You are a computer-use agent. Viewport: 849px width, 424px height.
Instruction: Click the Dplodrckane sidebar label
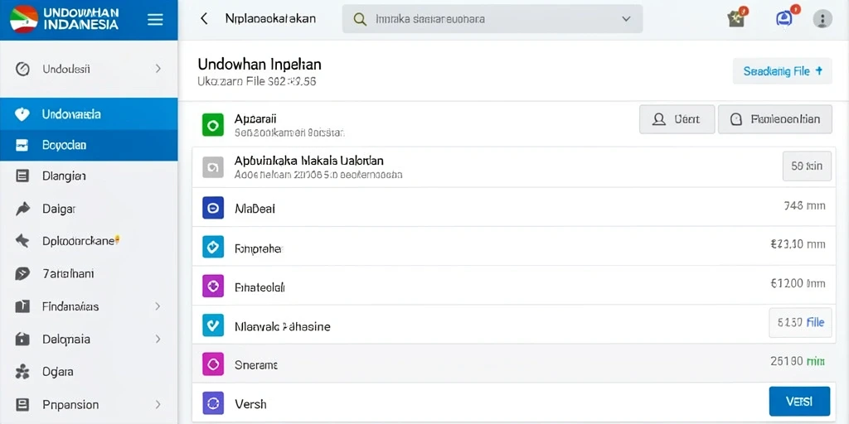[x=79, y=241]
